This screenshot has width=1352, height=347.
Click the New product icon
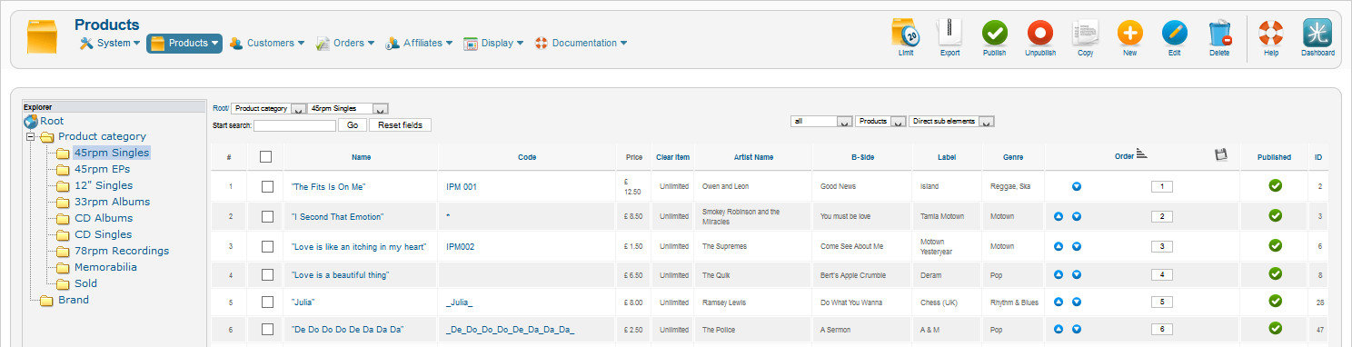pyautogui.click(x=1129, y=34)
